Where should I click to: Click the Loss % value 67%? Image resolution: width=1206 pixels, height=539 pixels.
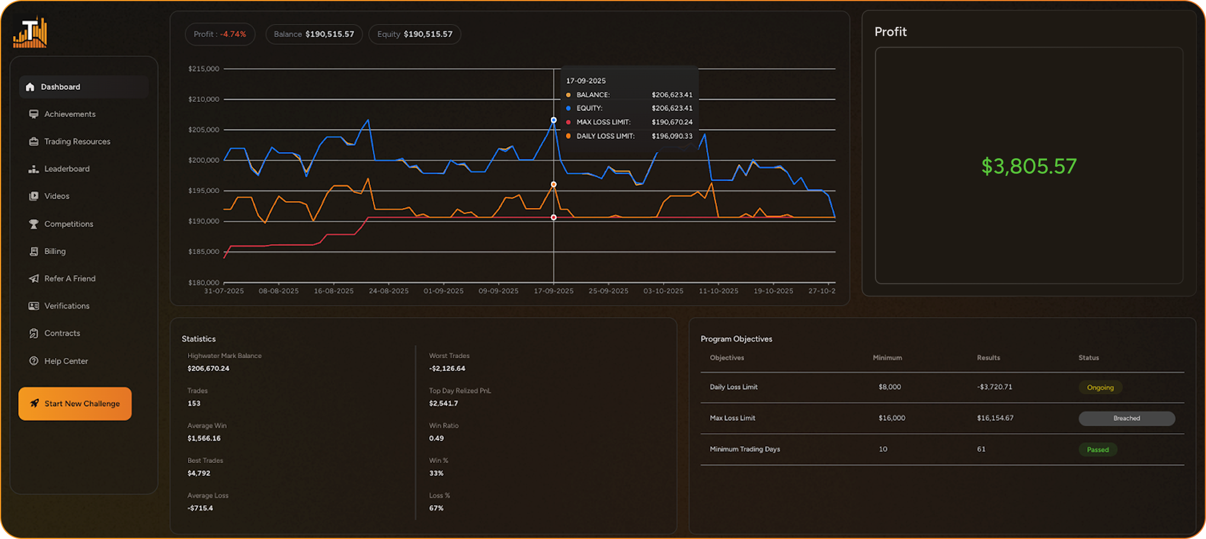click(436, 508)
